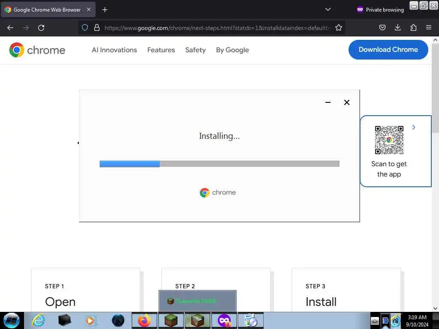Close the Chrome installer dialog
439x329 pixels.
tap(346, 102)
